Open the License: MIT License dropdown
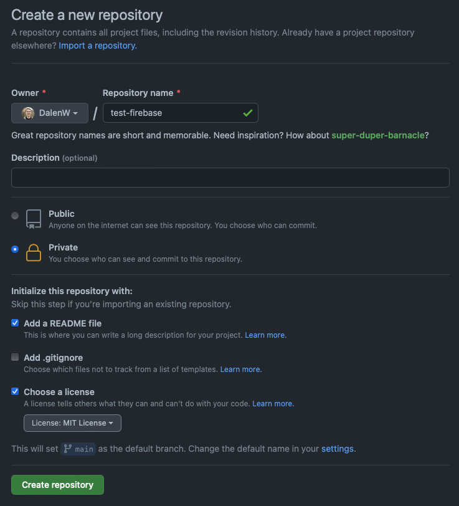 (x=72, y=423)
